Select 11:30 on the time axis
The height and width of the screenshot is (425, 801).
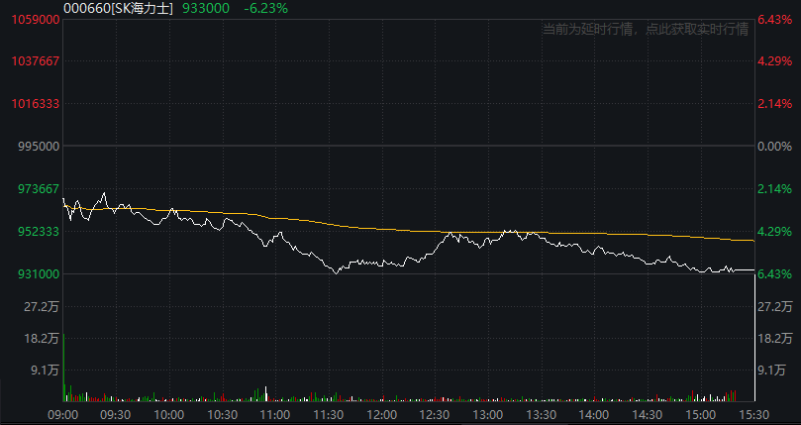(x=328, y=414)
